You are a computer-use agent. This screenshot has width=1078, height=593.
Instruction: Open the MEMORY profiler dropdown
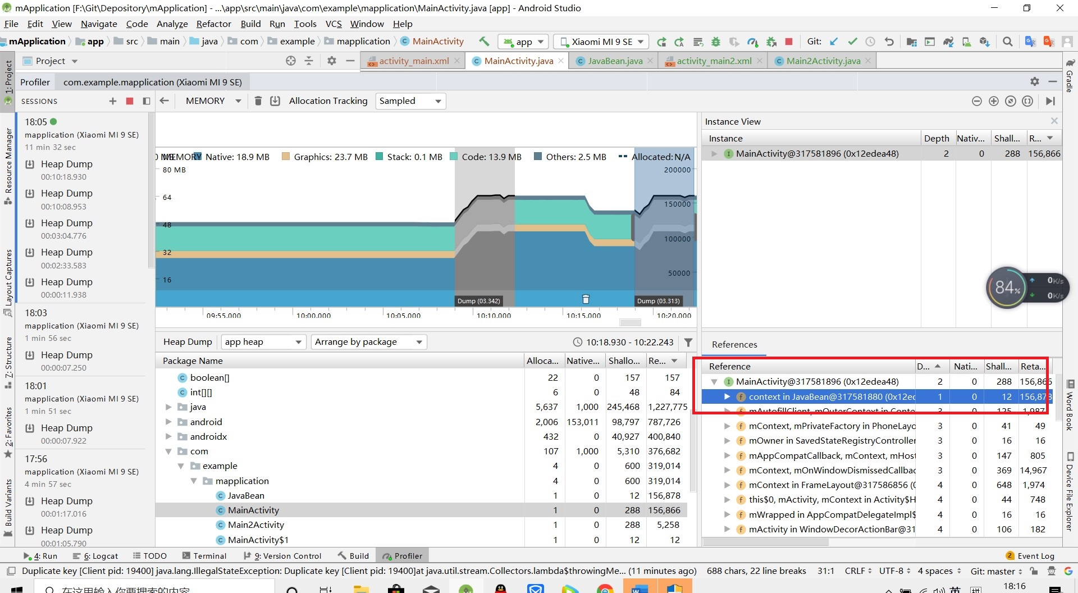(x=212, y=101)
